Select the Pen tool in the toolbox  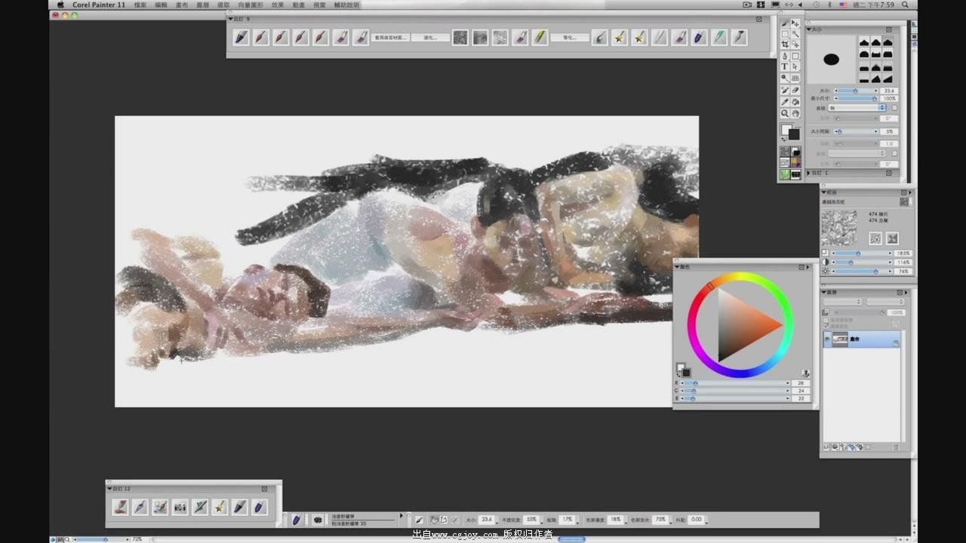click(x=785, y=57)
